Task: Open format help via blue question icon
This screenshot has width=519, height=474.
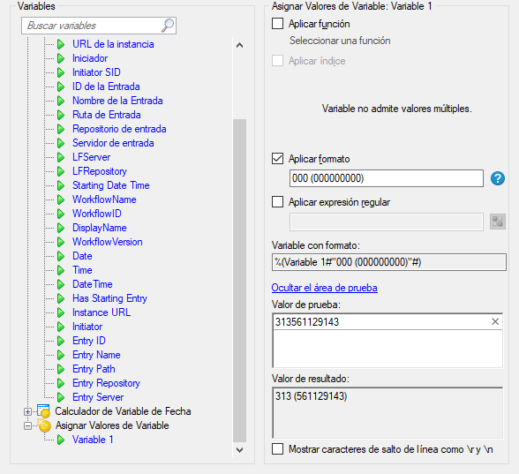Action: pos(498,178)
